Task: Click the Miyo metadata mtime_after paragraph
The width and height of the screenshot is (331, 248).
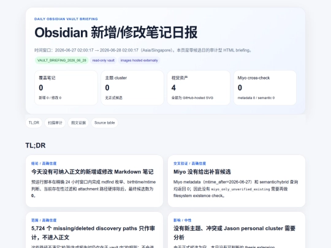Action: [235, 189]
